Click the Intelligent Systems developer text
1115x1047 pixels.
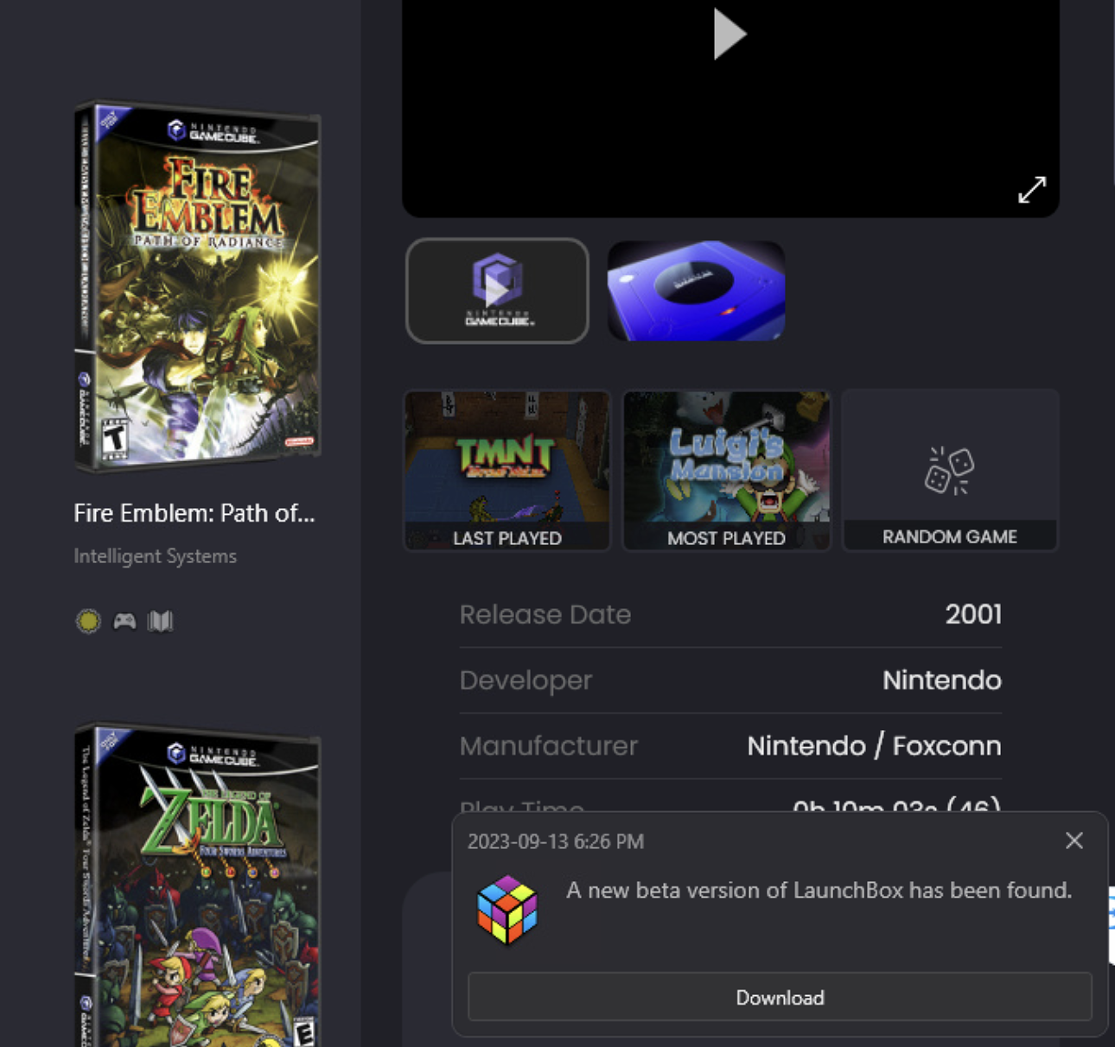[156, 556]
